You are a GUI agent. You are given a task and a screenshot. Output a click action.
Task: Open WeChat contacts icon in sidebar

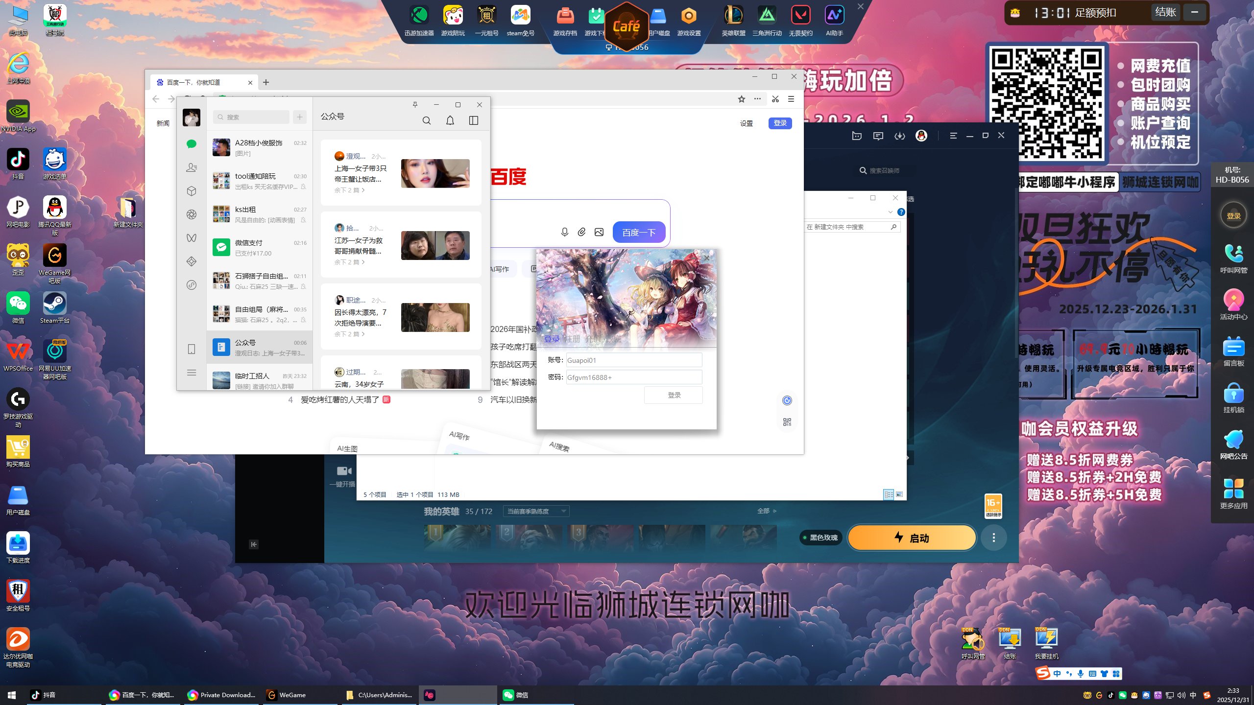[x=192, y=167]
